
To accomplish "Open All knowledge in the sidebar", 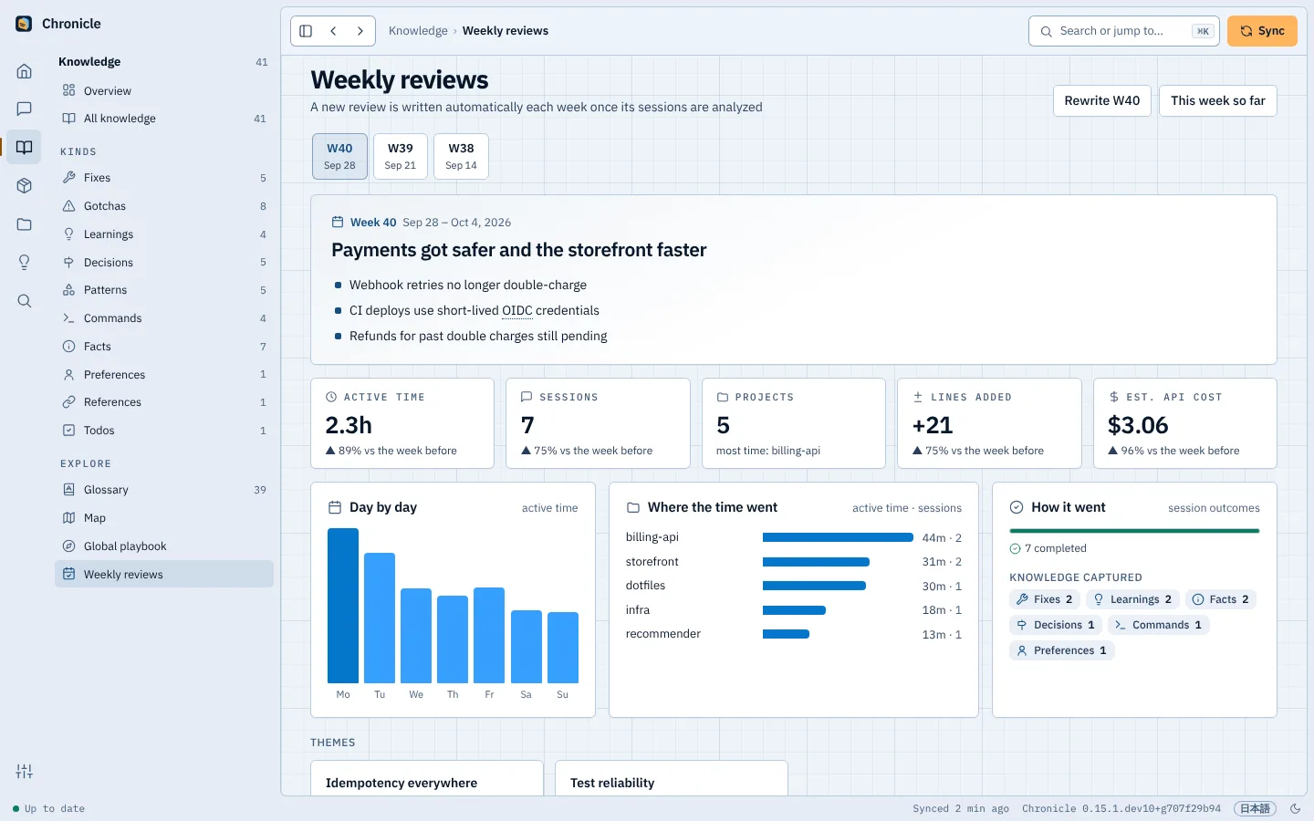I will tap(164, 119).
